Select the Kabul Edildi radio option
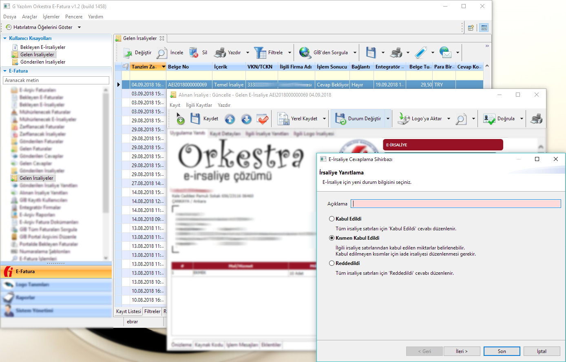 (332, 219)
